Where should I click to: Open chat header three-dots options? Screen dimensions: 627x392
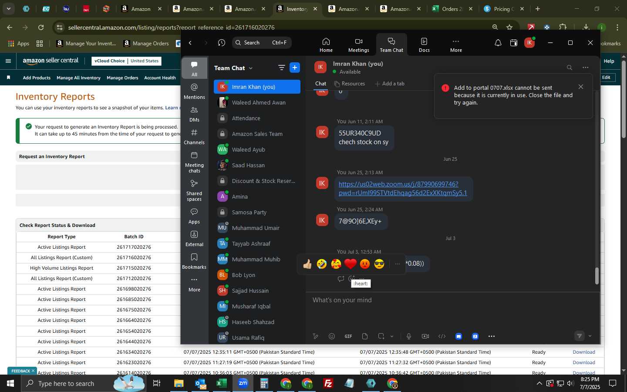(585, 68)
